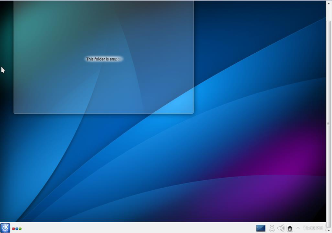This screenshot has height=233, width=332.
Task: Click the scrollbar track above the thumb
Action: click(x=329, y=13)
